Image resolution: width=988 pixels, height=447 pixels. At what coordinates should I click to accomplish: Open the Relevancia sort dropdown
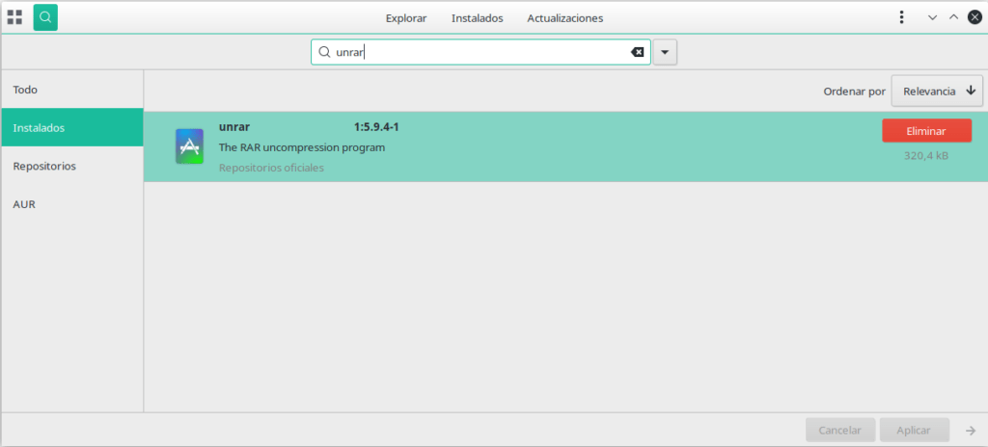937,92
